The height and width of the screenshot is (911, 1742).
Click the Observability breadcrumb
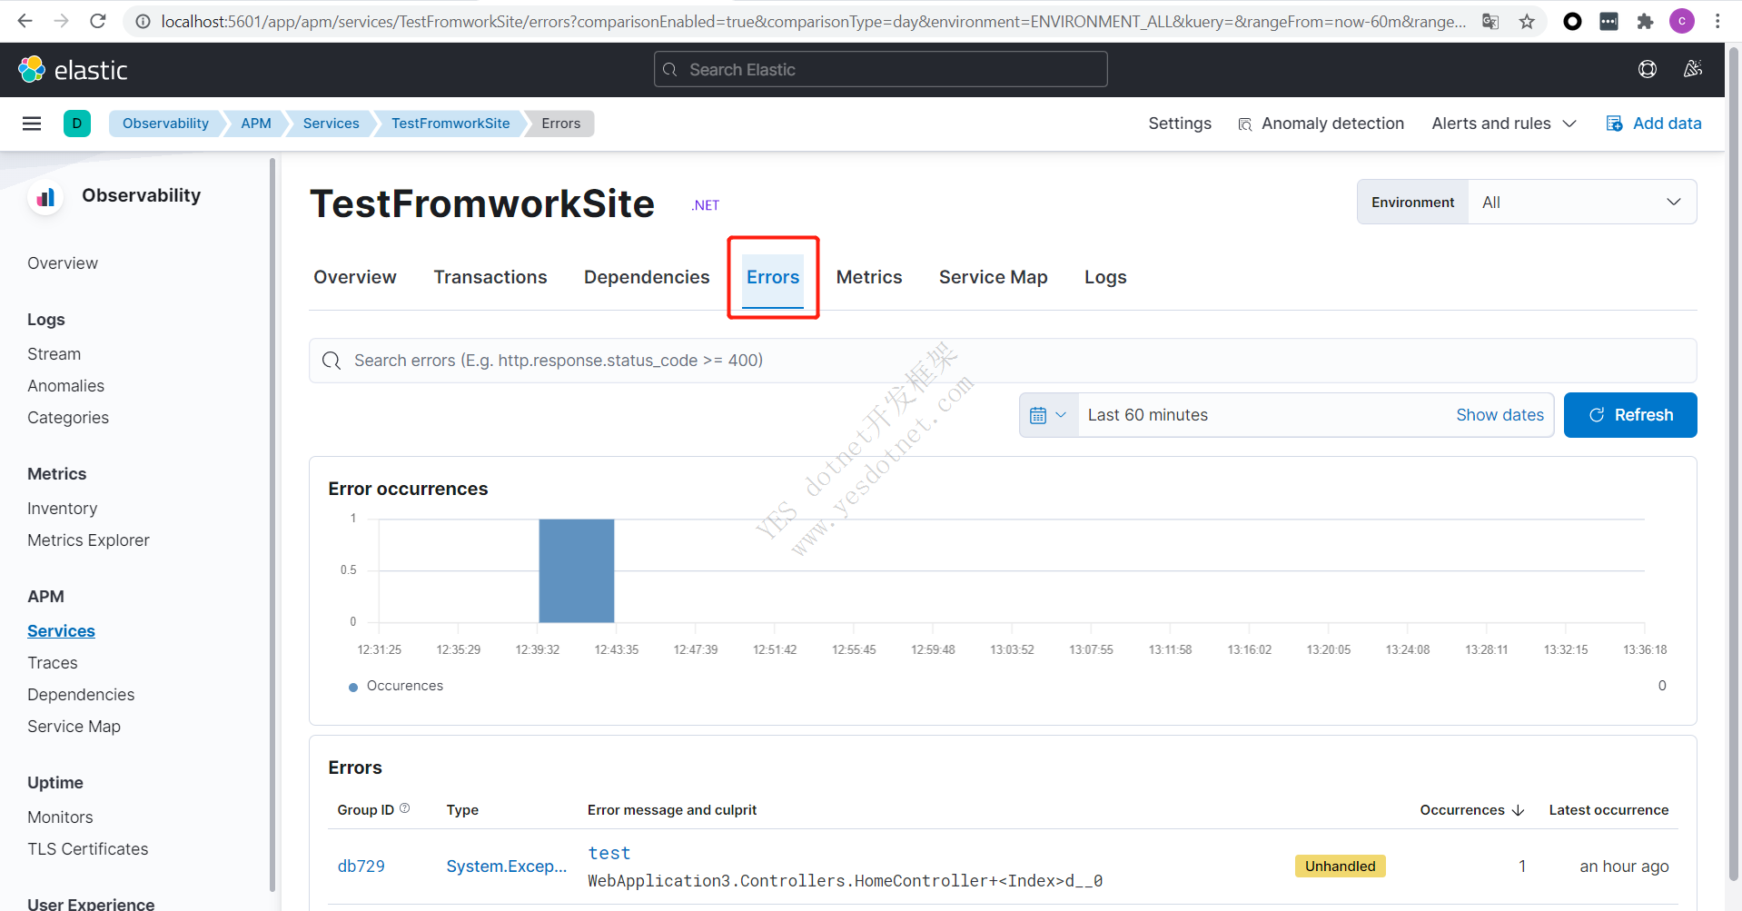[165, 124]
